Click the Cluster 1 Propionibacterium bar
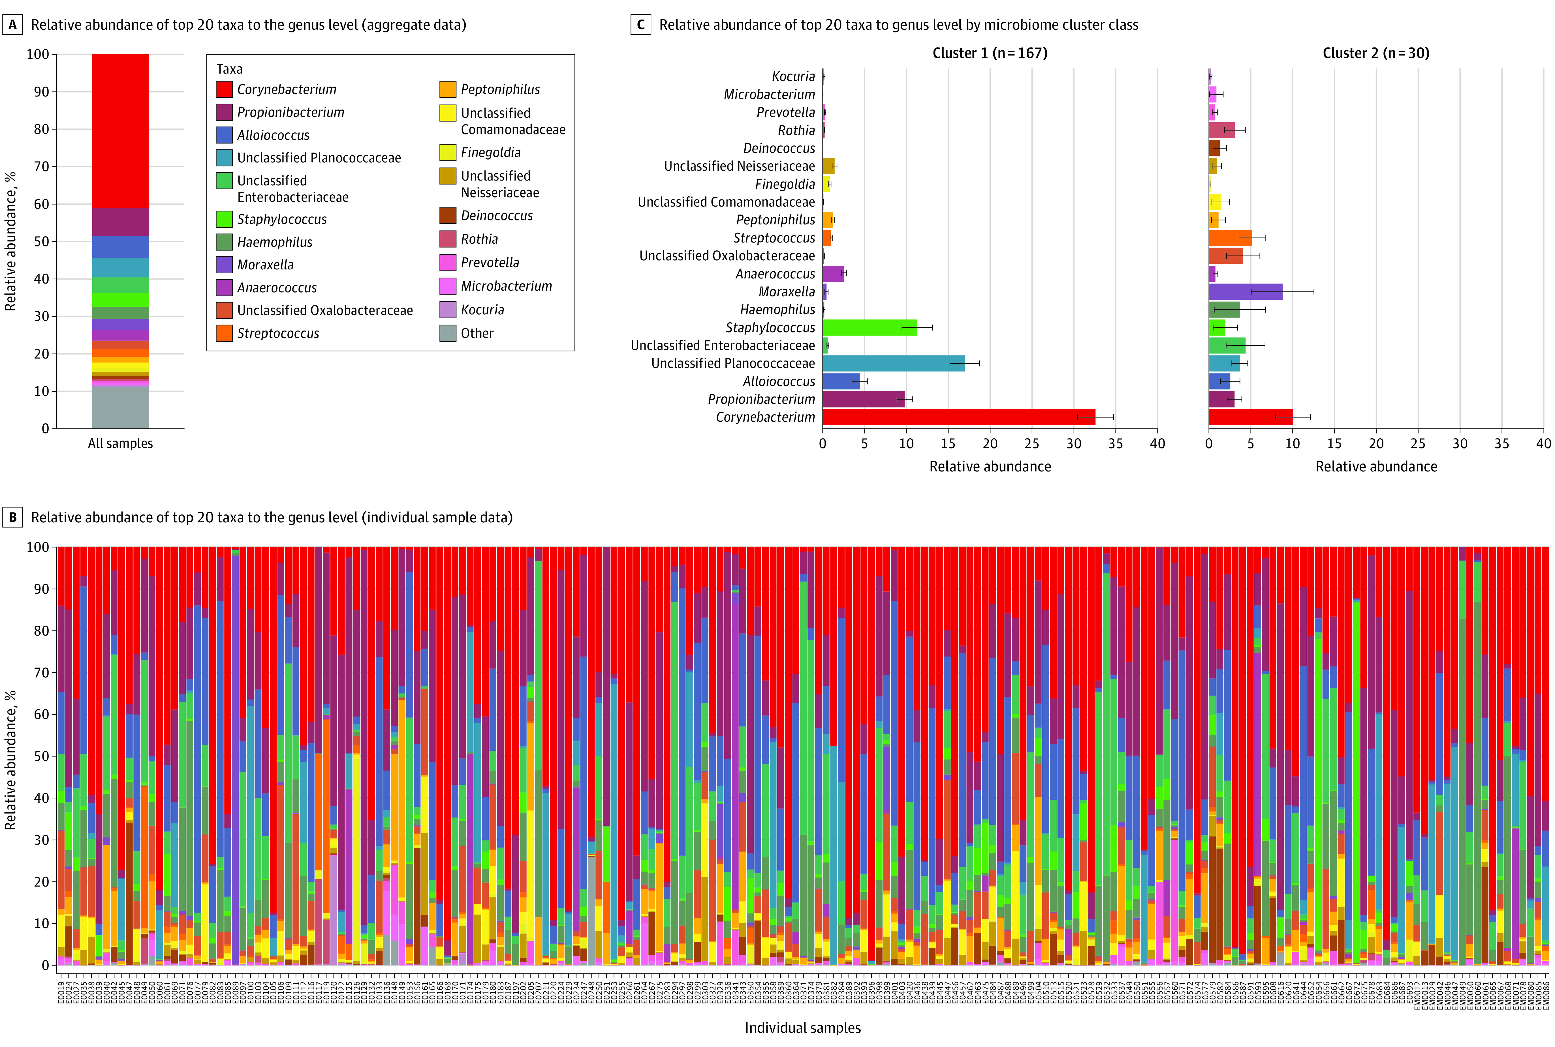This screenshot has height=1047, width=1555. [864, 399]
